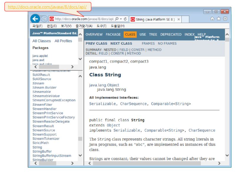The height and width of the screenshot is (174, 244).
Task: Click the FRAMES link
Action: pyautogui.click(x=148, y=44)
